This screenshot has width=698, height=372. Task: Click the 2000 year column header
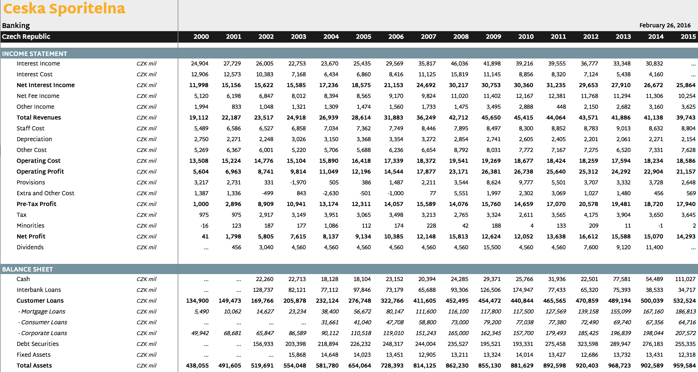tap(201, 37)
